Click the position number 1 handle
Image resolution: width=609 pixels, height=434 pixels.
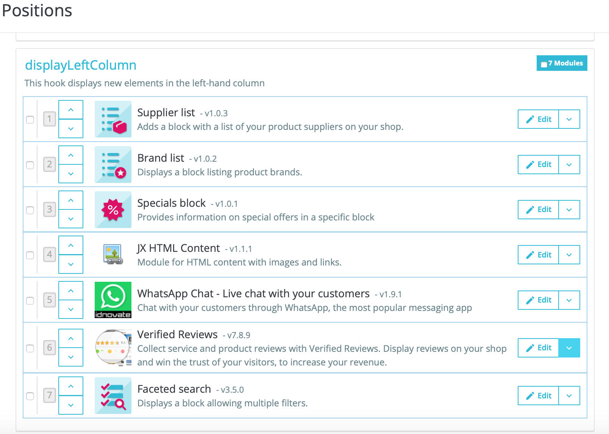tap(50, 119)
